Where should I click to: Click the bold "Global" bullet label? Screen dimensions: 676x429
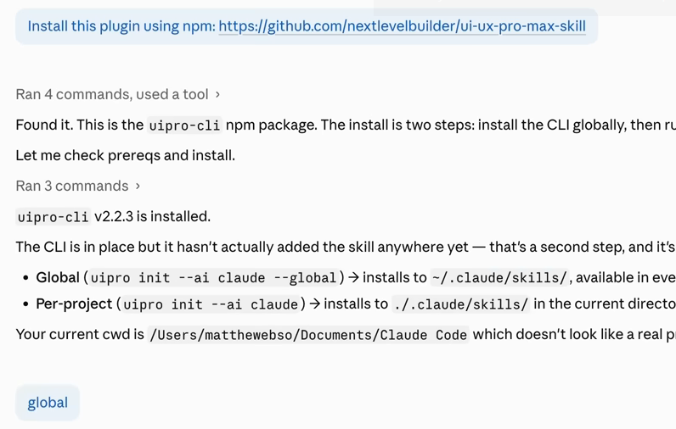click(58, 277)
